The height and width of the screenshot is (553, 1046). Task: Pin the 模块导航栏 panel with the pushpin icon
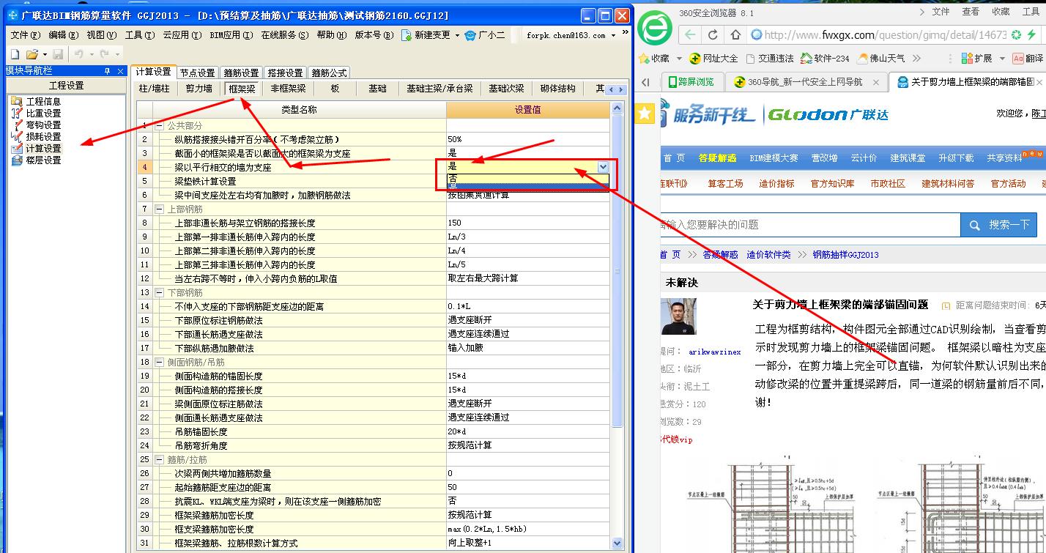[107, 71]
